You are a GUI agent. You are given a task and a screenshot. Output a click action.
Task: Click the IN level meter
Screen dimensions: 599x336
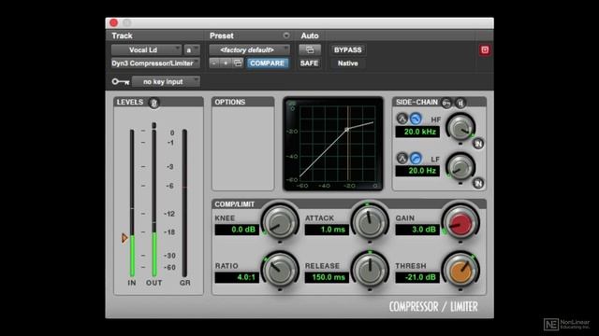coord(132,203)
